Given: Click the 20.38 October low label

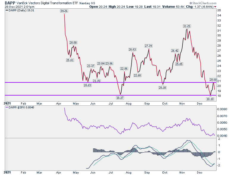Looking at the screenshot, I should click(162, 87).
